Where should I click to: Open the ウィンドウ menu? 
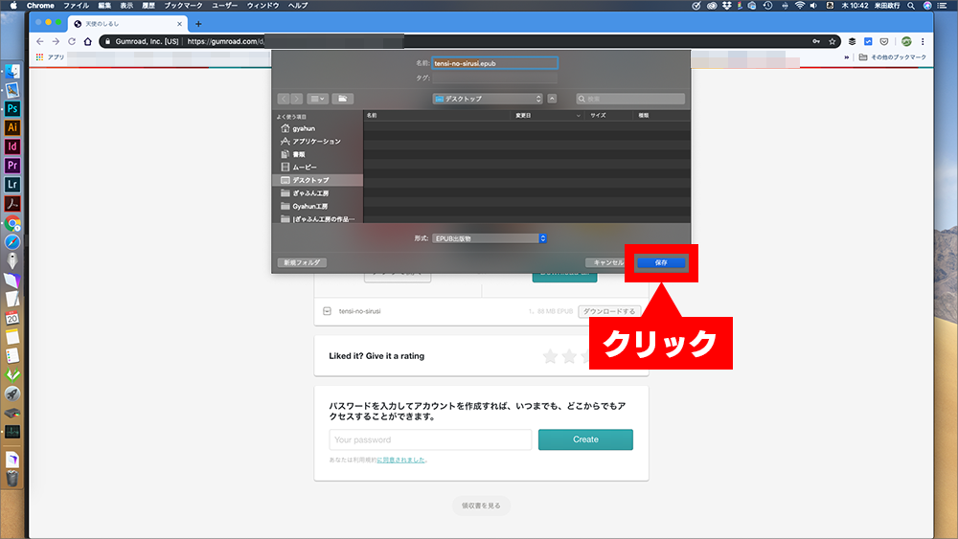tap(262, 6)
